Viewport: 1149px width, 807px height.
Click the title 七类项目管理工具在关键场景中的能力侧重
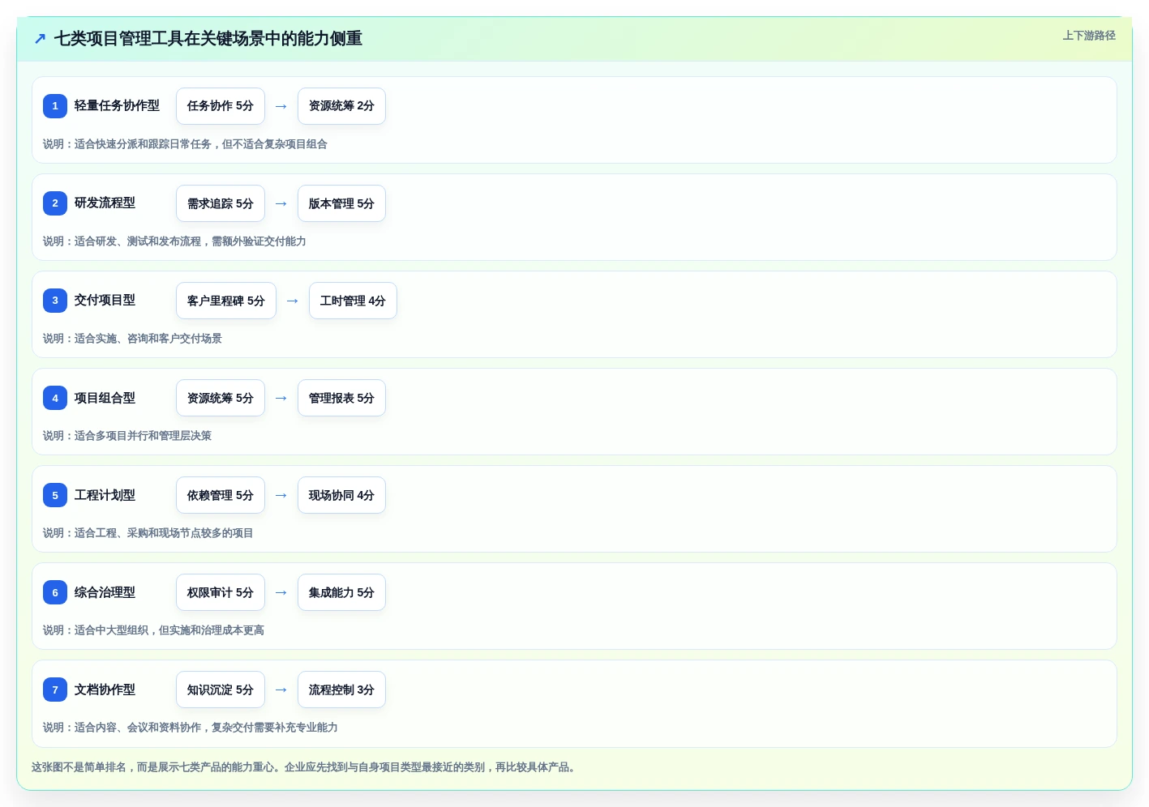click(208, 39)
